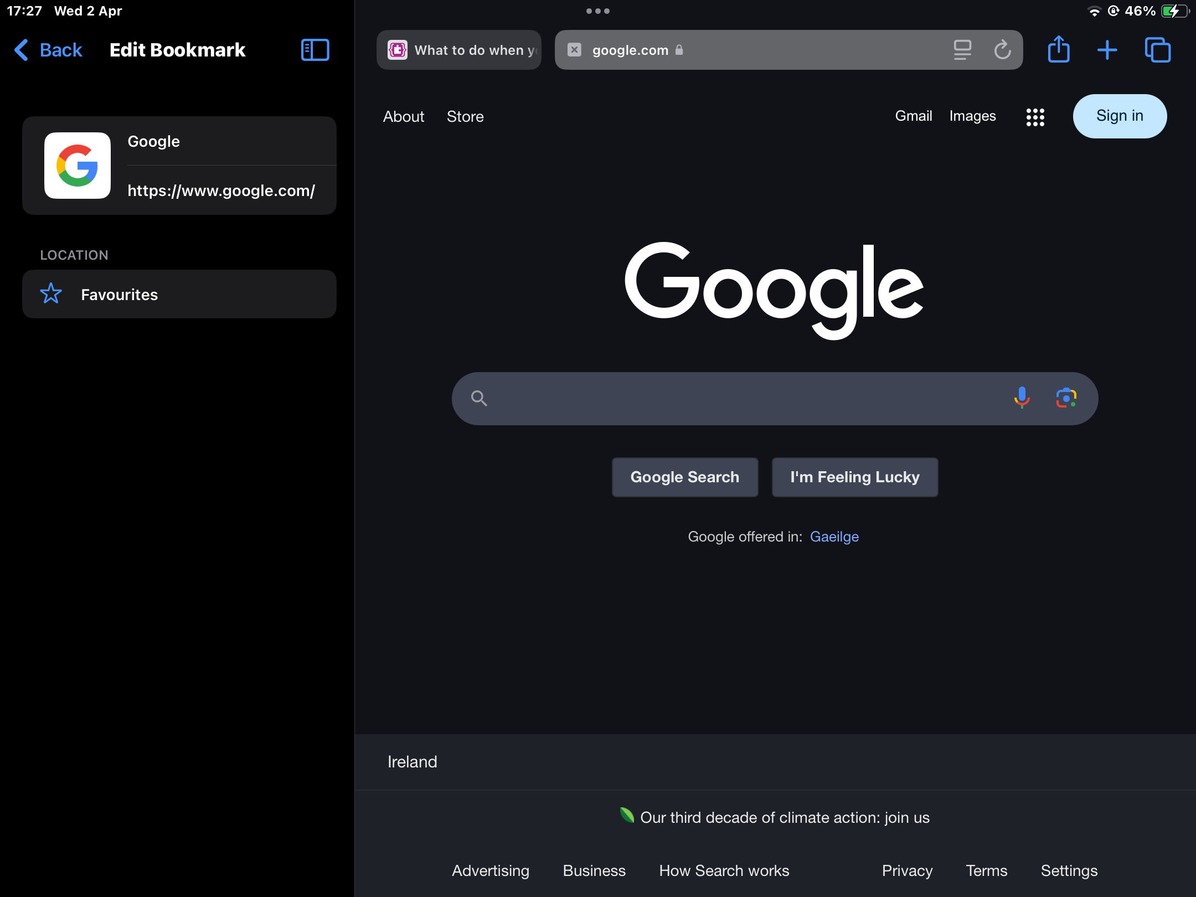The width and height of the screenshot is (1196, 897).
Task: Open the Google apps grid
Action: [x=1035, y=117]
